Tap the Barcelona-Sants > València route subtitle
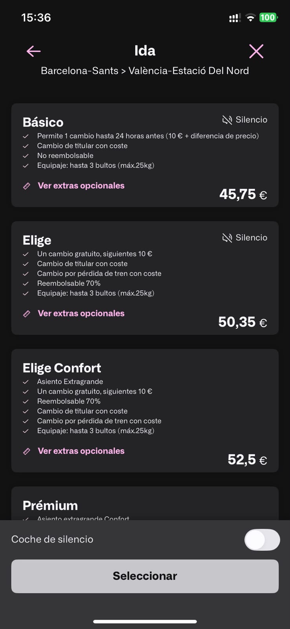Image resolution: width=290 pixels, height=629 pixels. [145, 71]
